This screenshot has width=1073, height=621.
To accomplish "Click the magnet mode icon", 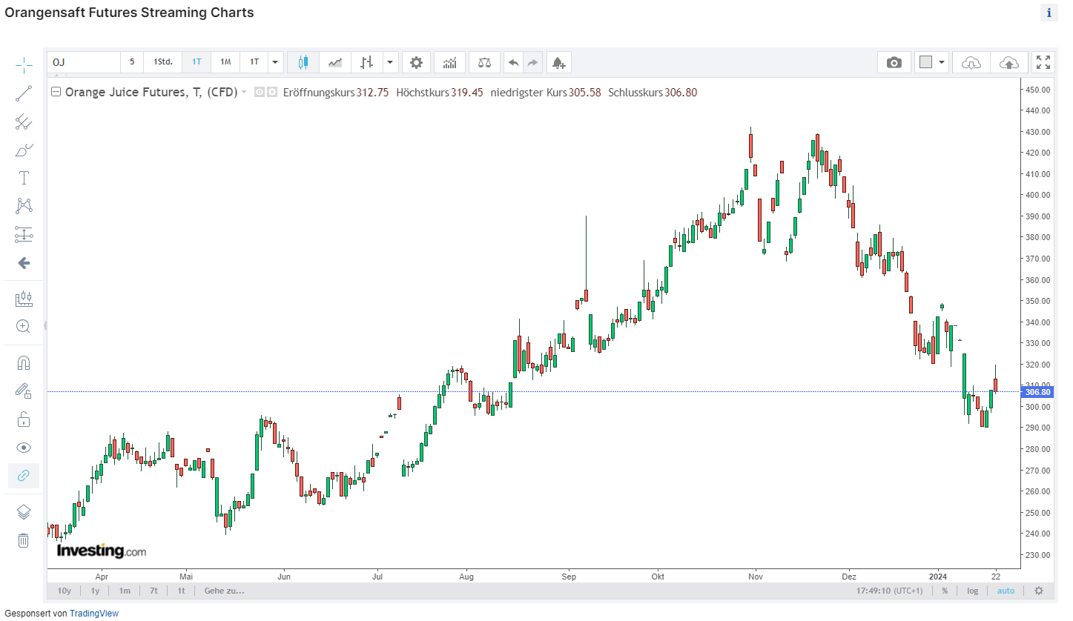I will click(24, 363).
